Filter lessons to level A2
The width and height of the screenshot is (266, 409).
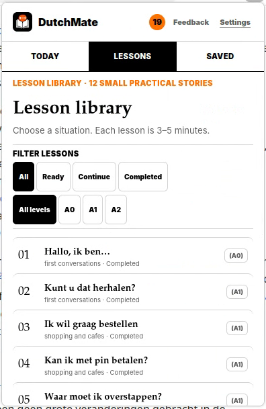click(x=116, y=210)
